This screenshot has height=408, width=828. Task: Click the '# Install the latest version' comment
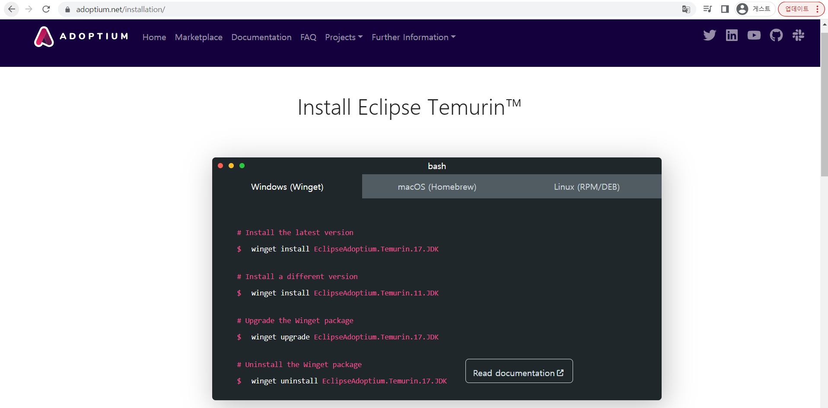(x=295, y=232)
